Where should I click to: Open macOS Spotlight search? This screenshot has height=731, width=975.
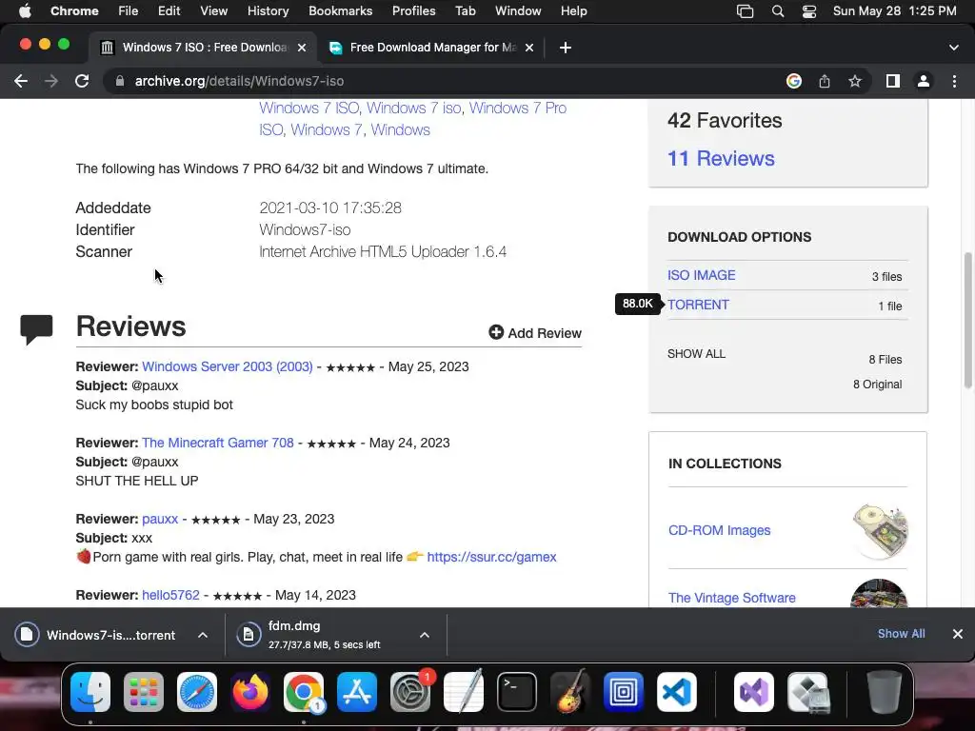[x=777, y=11]
